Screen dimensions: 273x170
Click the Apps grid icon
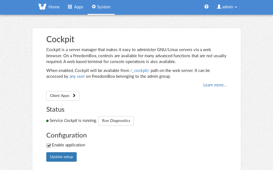pos(70,7)
